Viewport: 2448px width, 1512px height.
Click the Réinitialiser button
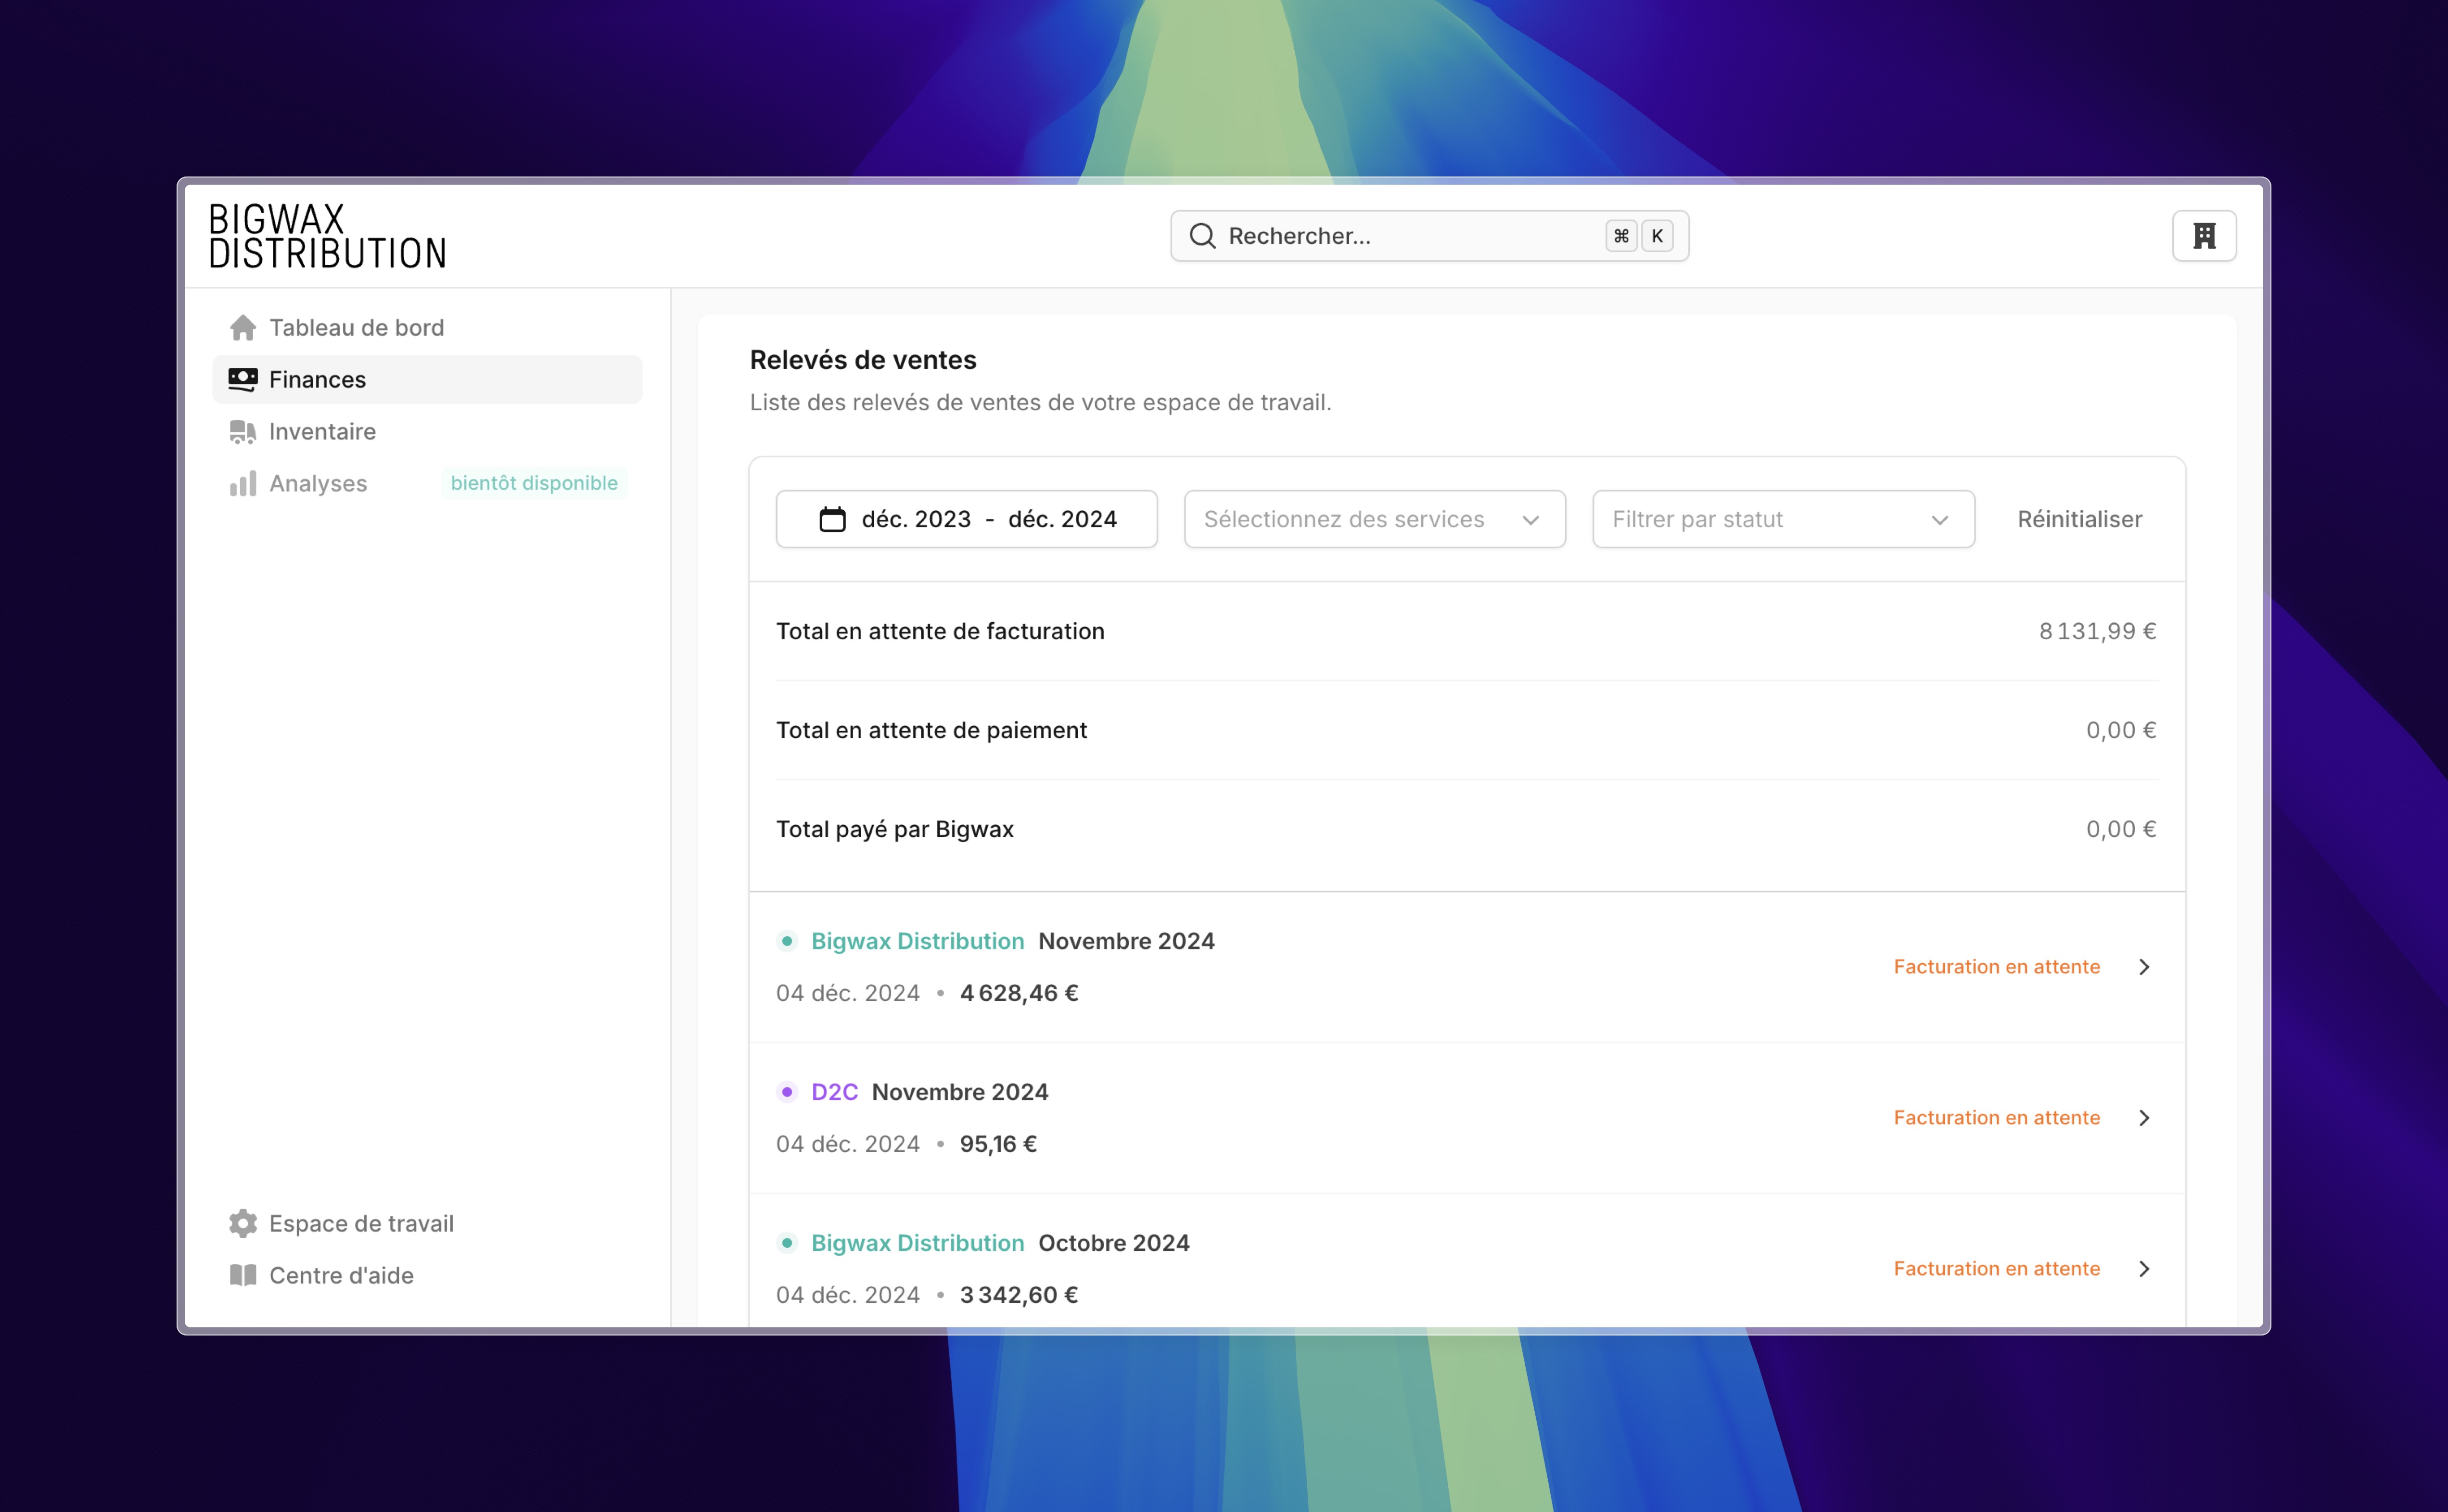point(2079,519)
